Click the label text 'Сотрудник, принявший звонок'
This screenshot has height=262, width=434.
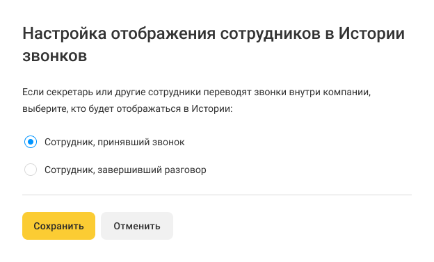click(x=115, y=142)
